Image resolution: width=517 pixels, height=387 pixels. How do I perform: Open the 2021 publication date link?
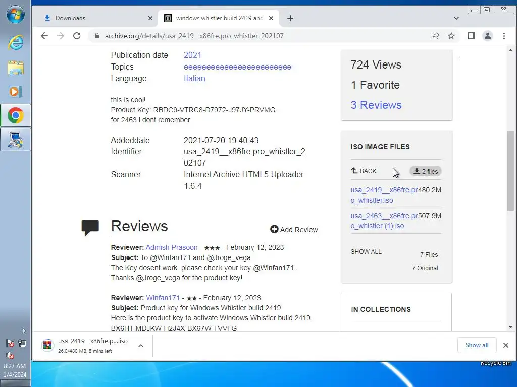pos(192,55)
